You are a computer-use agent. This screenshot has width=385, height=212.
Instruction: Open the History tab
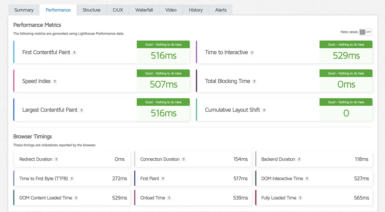[196, 10]
